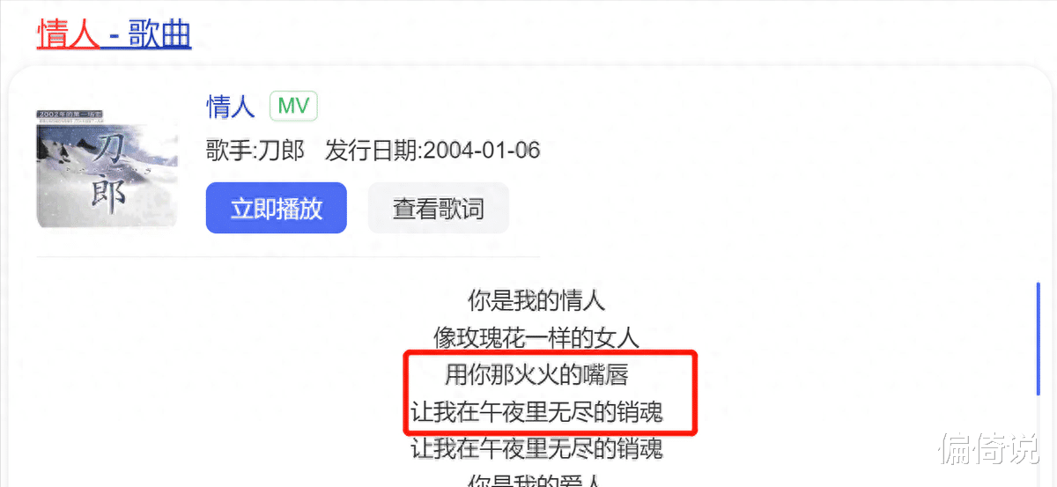1057x487 pixels.
Task: Select the cut-off bottom lyric 你是我的爱人
Action: [536, 481]
